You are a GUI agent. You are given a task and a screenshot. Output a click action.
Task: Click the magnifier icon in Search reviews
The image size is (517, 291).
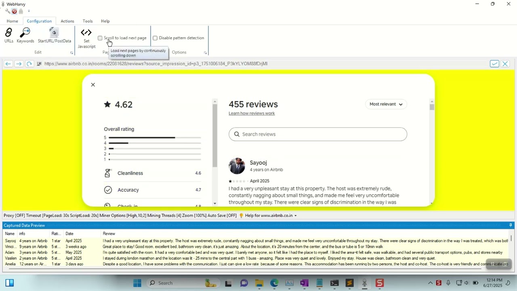(x=237, y=134)
